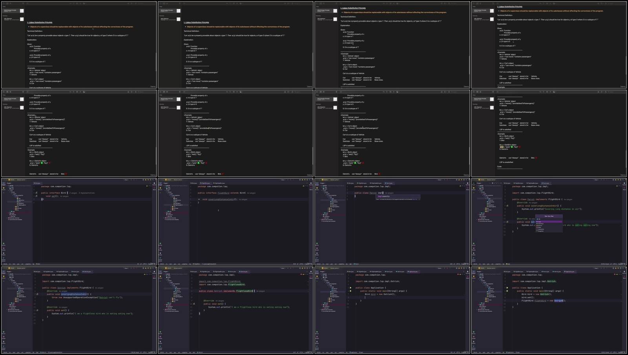Open the frame showing the New Java Class popup
Viewport: 628px width, 355px height.
(549, 222)
